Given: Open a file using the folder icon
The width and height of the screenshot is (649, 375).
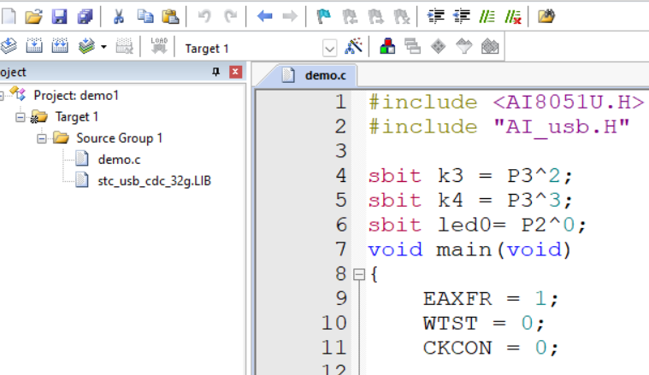Looking at the screenshot, I should point(33,15).
